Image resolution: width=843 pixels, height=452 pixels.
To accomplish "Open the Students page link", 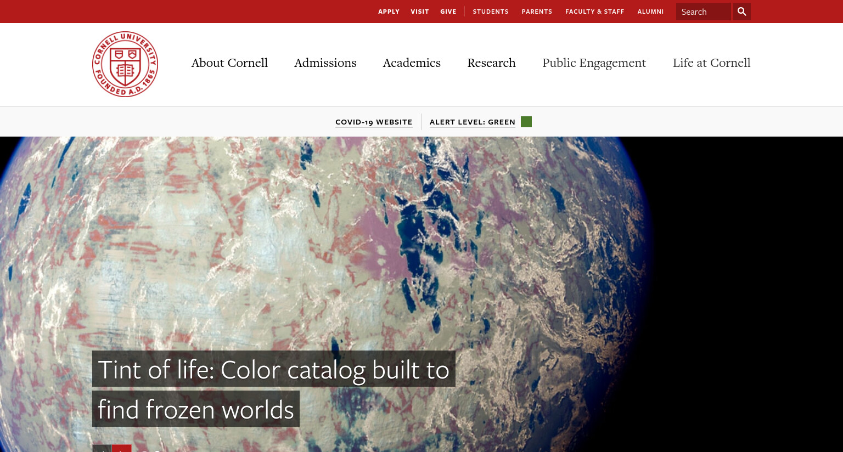I will (x=491, y=12).
